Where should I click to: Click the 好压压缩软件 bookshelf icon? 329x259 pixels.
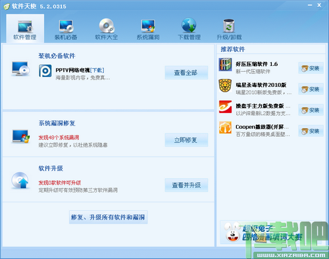coord(225,64)
